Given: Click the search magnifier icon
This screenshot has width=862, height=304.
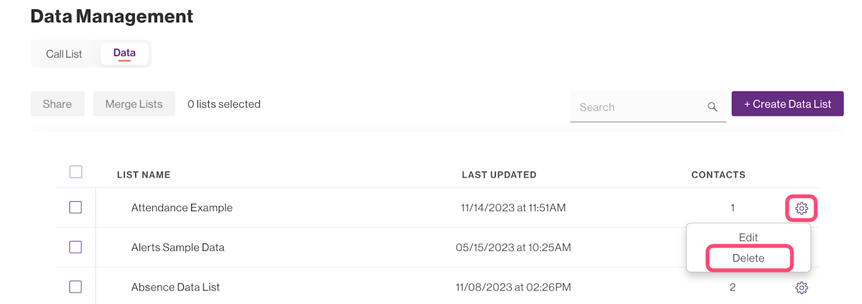Looking at the screenshot, I should (x=712, y=107).
